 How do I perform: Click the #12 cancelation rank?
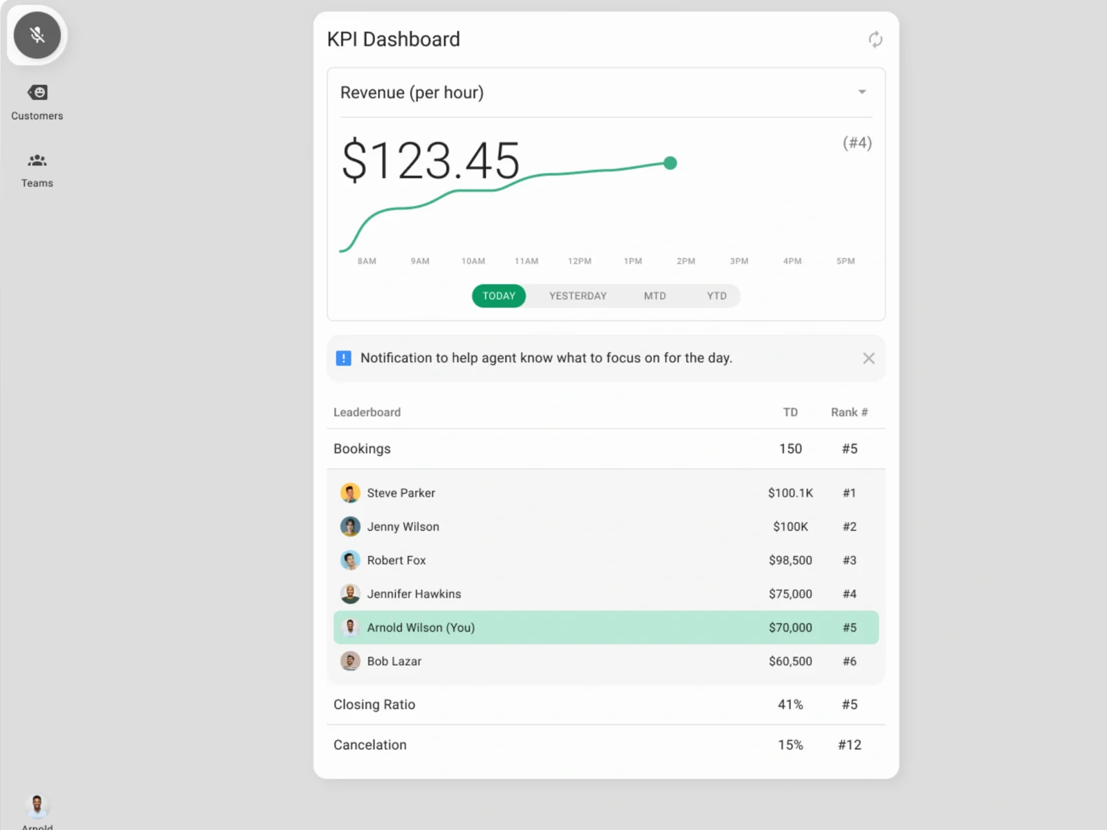(850, 745)
